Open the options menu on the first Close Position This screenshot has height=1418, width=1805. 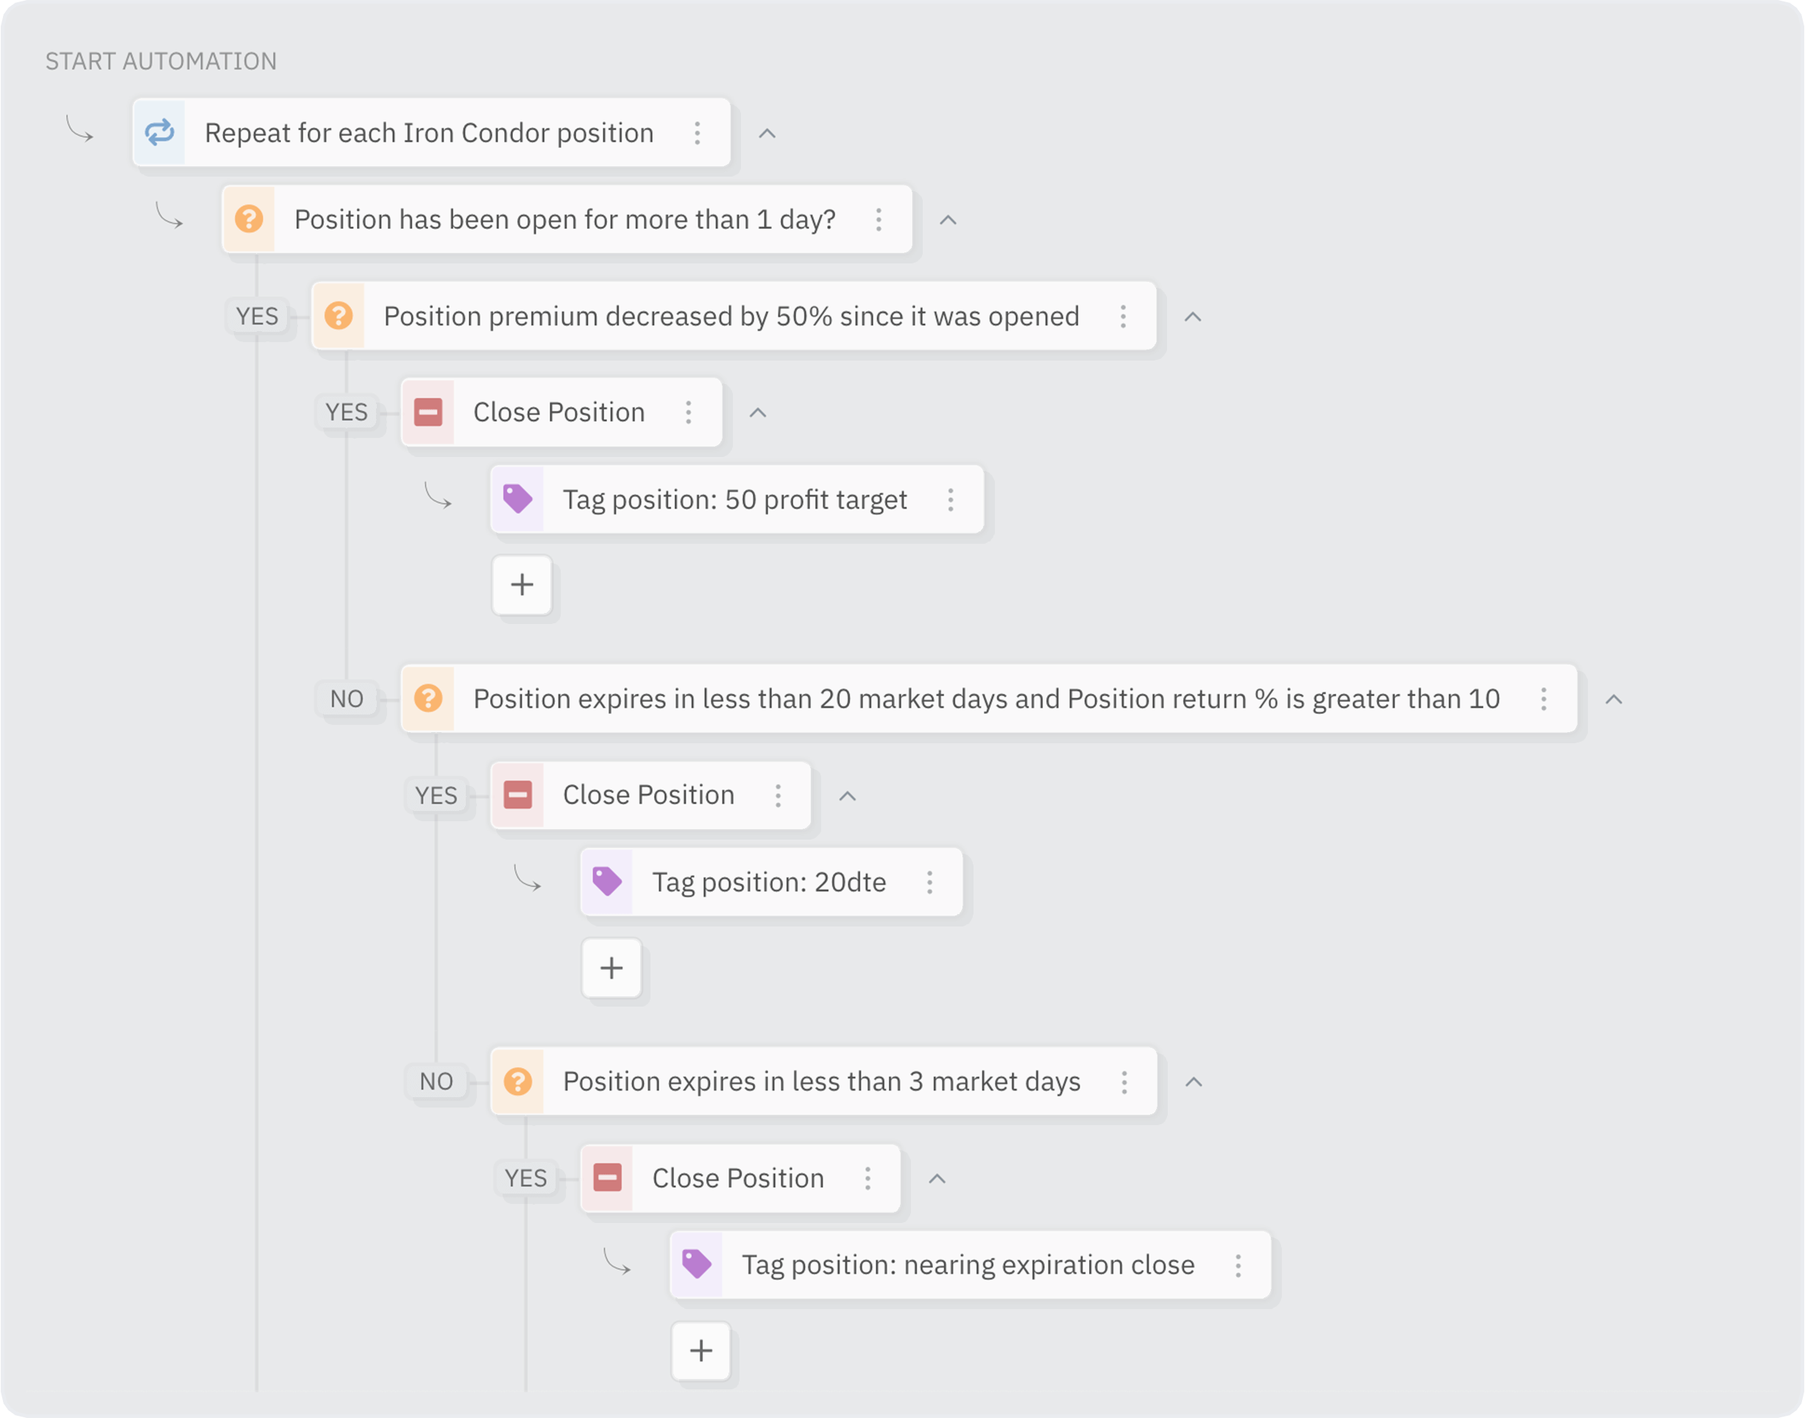pyautogui.click(x=688, y=412)
